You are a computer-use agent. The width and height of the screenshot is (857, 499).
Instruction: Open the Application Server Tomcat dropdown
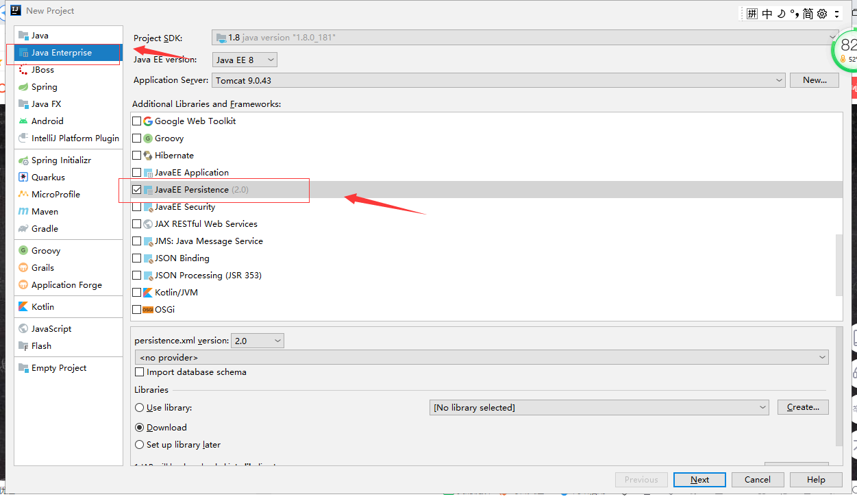click(x=499, y=80)
